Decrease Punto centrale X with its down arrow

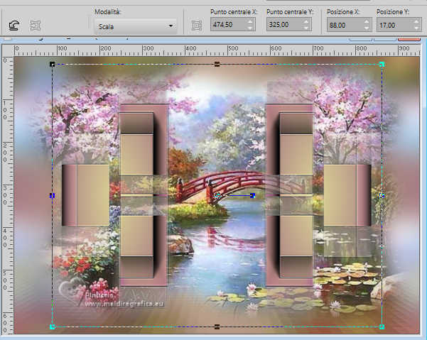coord(251,28)
